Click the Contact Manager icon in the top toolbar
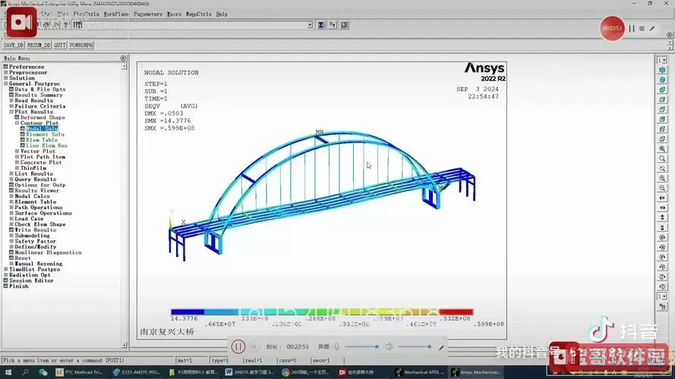This screenshot has width=675, height=379. pos(345,25)
